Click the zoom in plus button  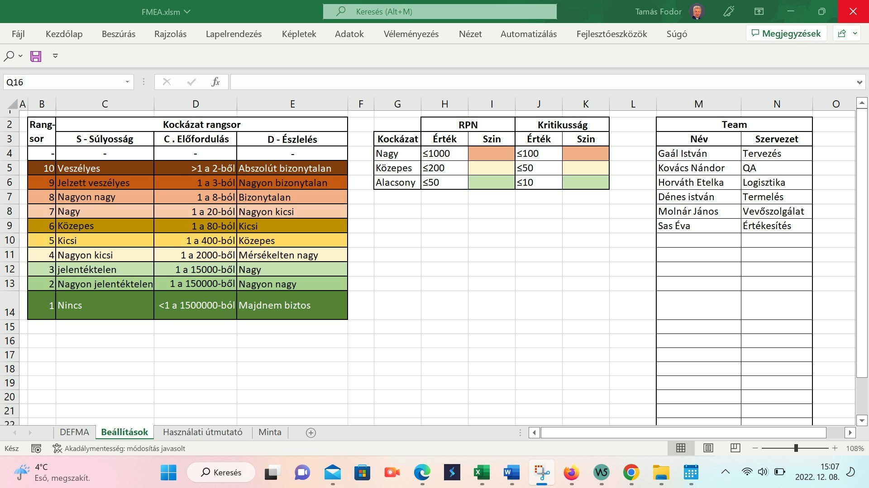pyautogui.click(x=835, y=448)
